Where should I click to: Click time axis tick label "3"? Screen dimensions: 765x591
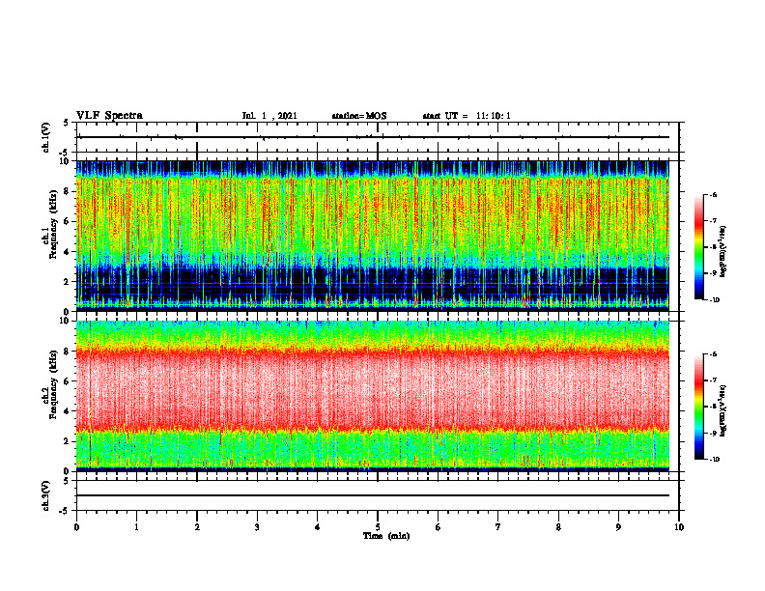[x=257, y=527]
